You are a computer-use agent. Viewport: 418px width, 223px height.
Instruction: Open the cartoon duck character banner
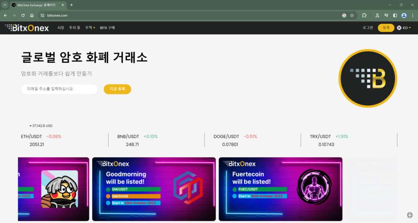tap(53, 189)
